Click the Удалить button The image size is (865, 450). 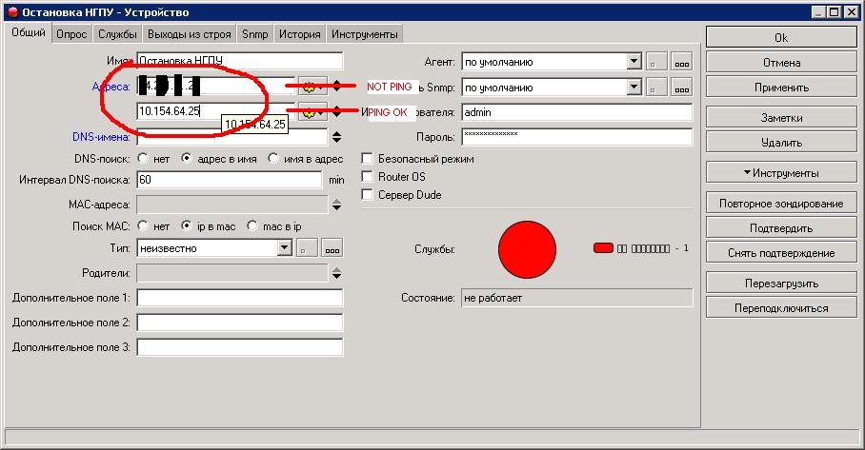(x=781, y=142)
